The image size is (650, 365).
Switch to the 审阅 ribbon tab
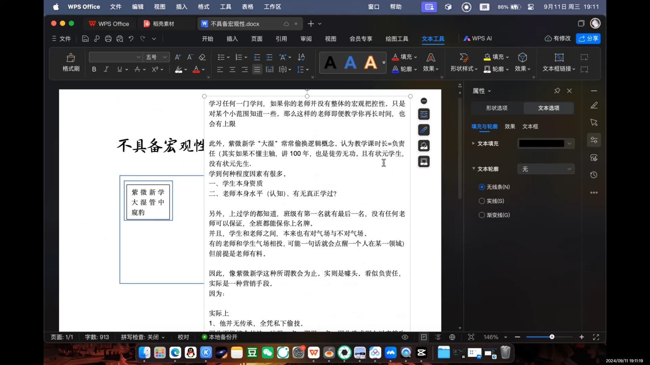tap(306, 39)
